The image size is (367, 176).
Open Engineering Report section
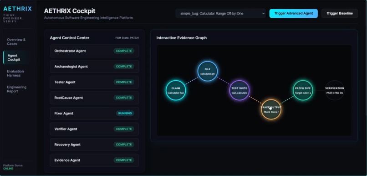tap(16, 89)
